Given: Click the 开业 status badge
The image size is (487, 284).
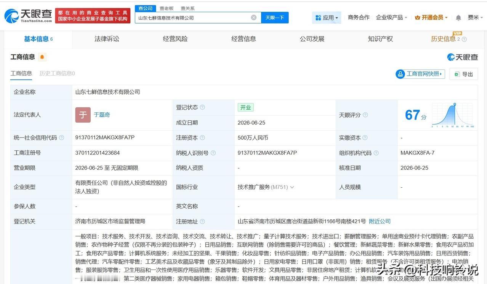Looking at the screenshot, I should pos(246,107).
